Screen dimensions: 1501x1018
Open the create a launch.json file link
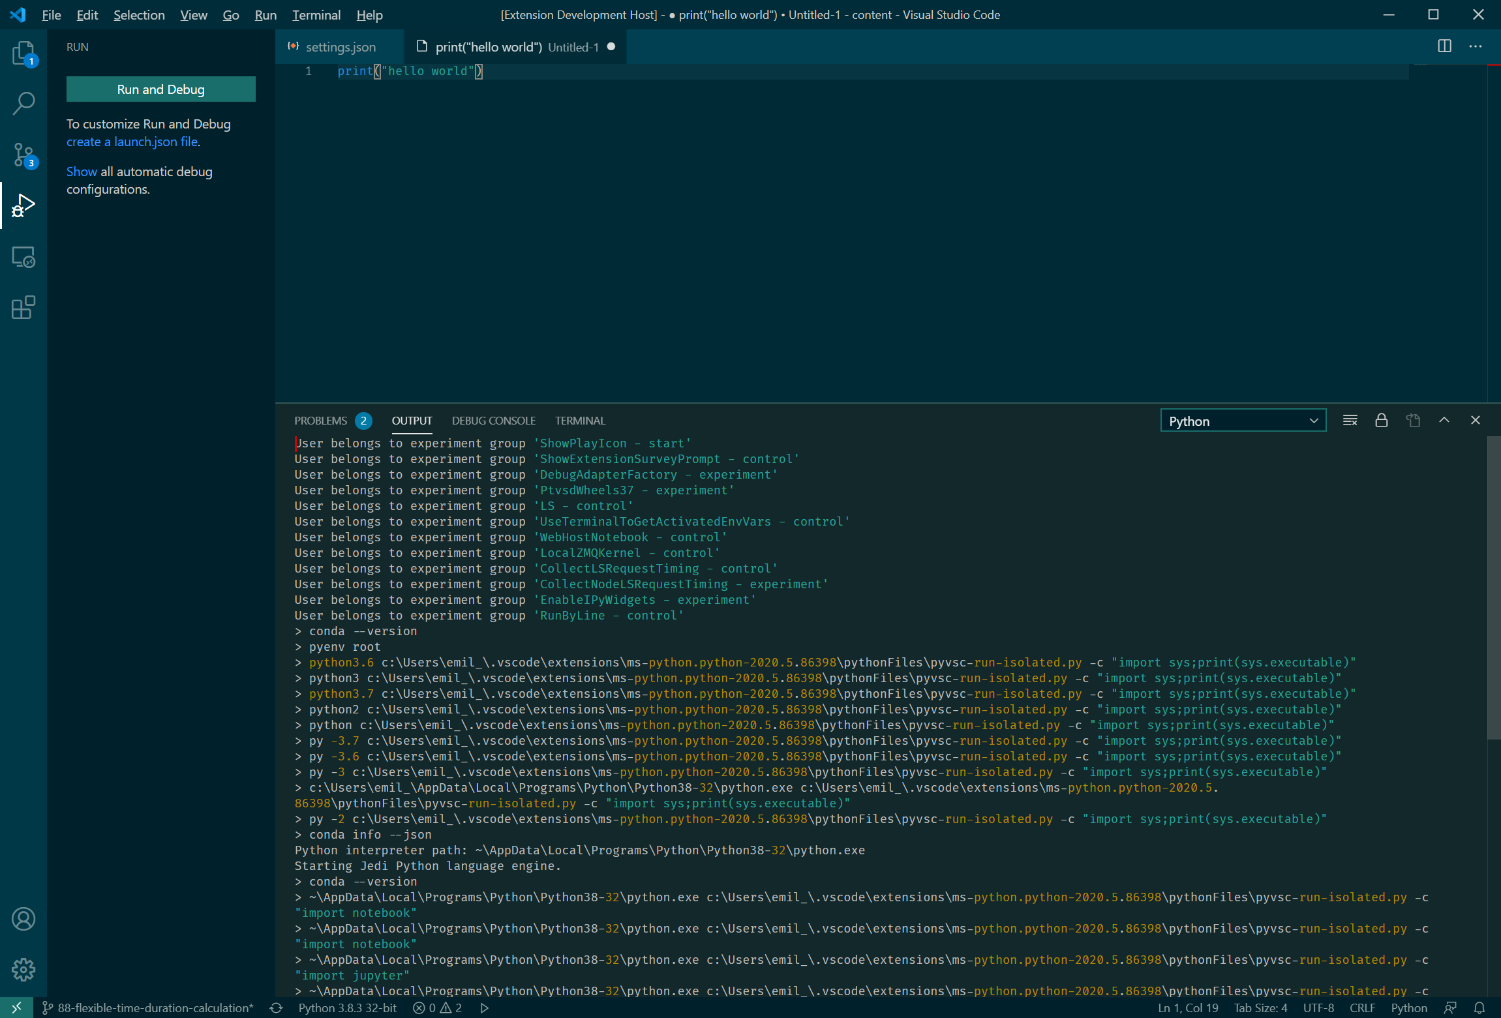pos(132,142)
